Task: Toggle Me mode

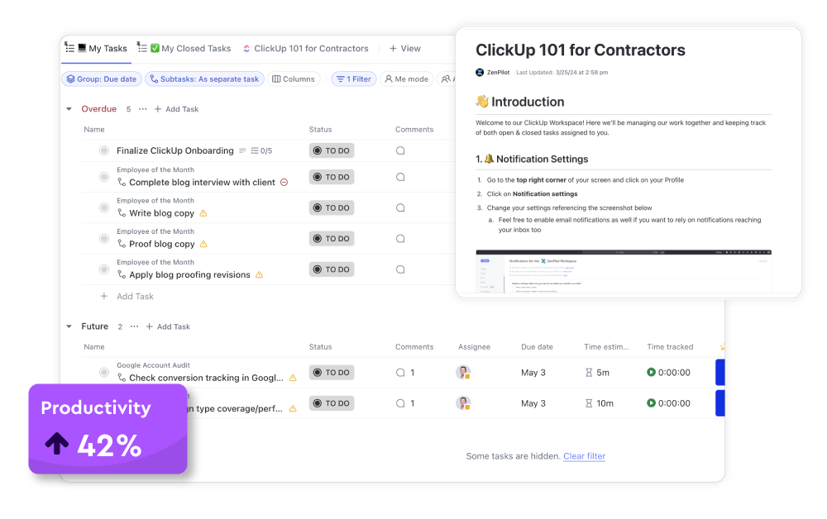Action: [x=406, y=79]
